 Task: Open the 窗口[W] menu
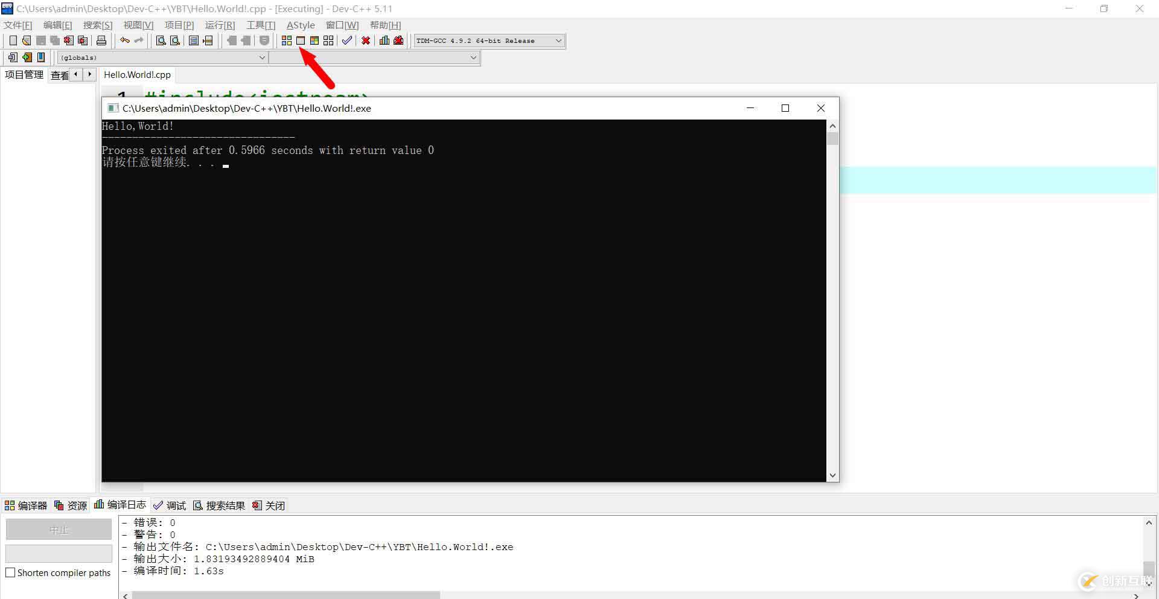click(x=342, y=25)
